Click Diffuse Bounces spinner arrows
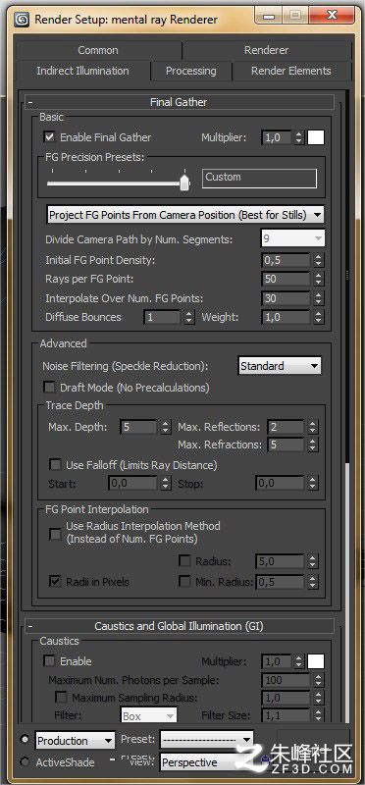This screenshot has height=785, width=365. pyautogui.click(x=188, y=317)
